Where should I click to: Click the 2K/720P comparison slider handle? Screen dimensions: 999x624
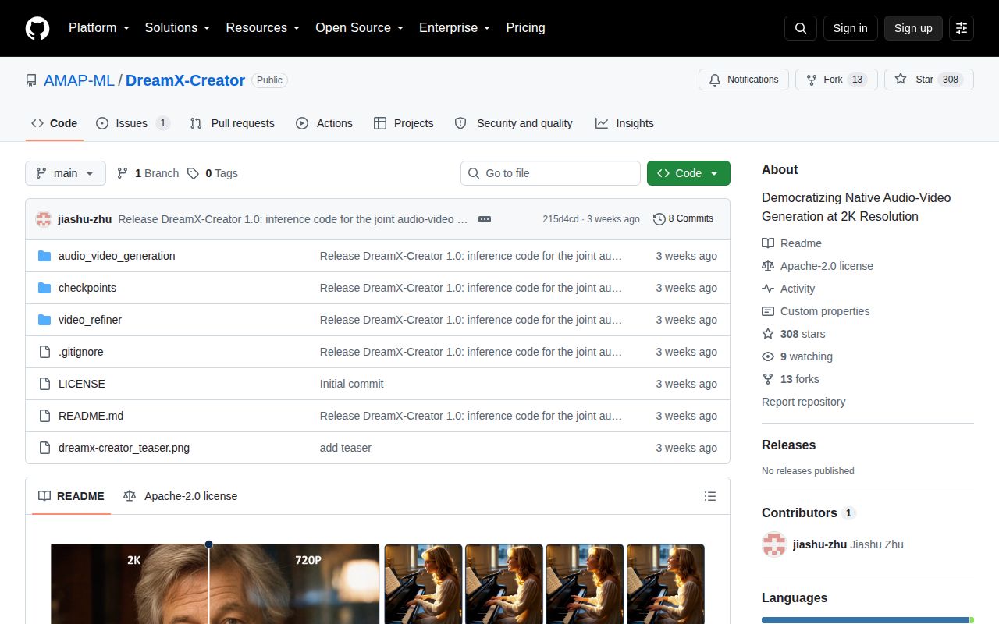pyautogui.click(x=208, y=544)
